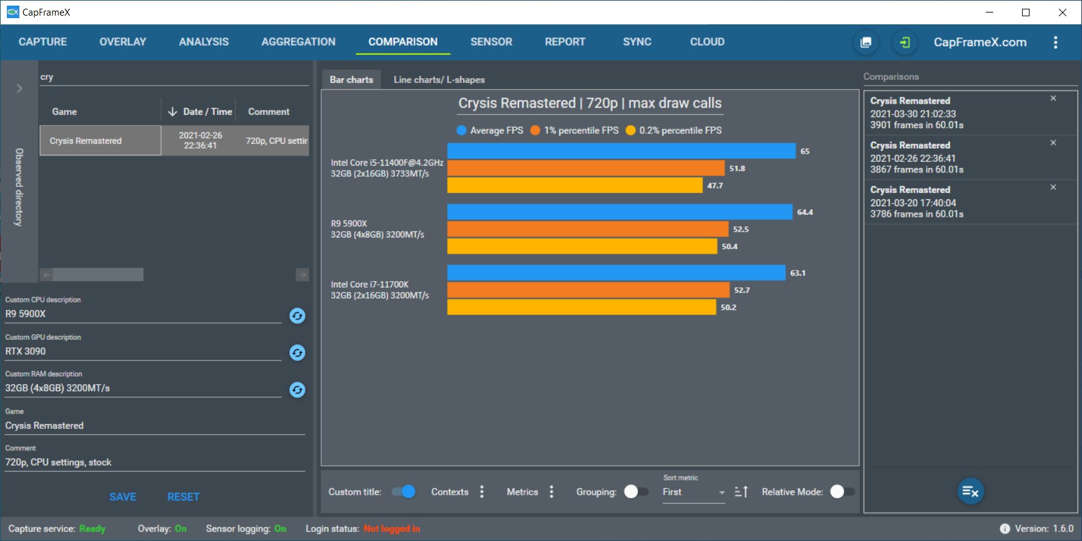Open the screenshot gallery icon in header
This screenshot has height=541, width=1082.
(x=866, y=42)
